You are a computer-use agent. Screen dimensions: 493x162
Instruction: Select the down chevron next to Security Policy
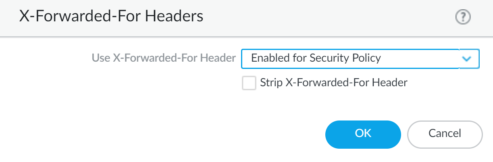coord(467,59)
